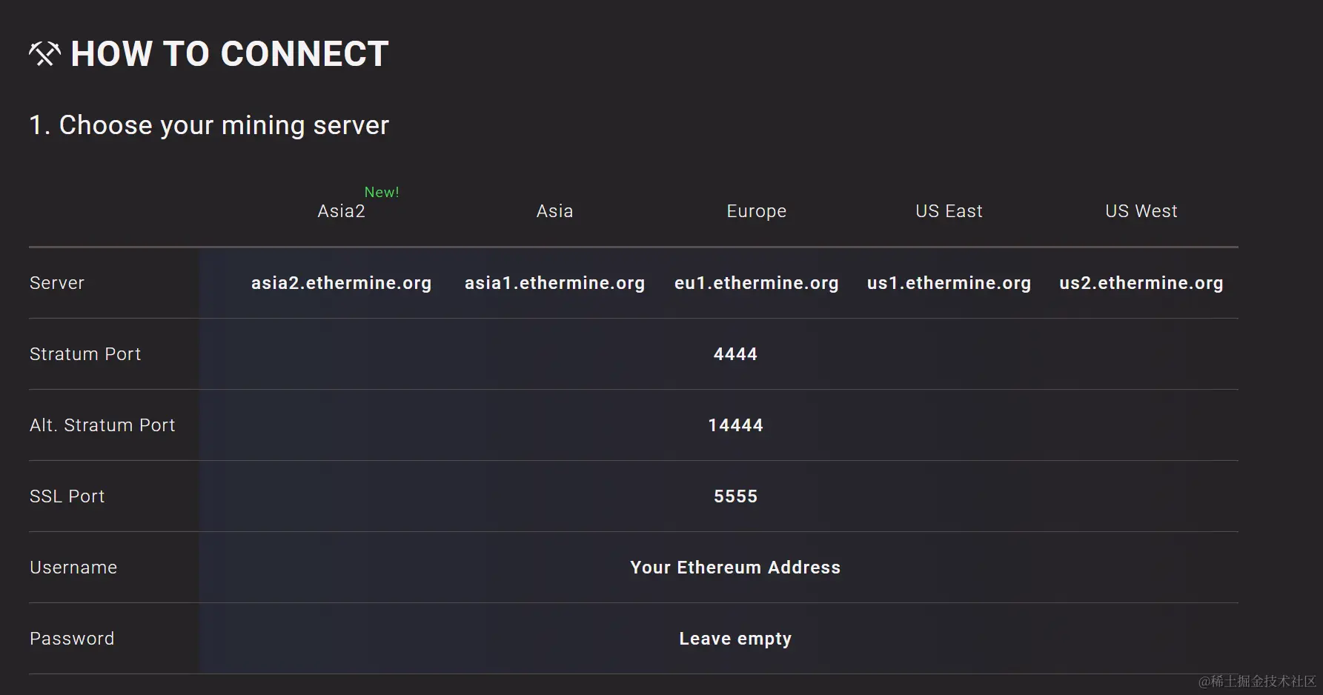The height and width of the screenshot is (695, 1323).
Task: Click the crossed pickaxes icon beside the heading
Action: click(44, 54)
